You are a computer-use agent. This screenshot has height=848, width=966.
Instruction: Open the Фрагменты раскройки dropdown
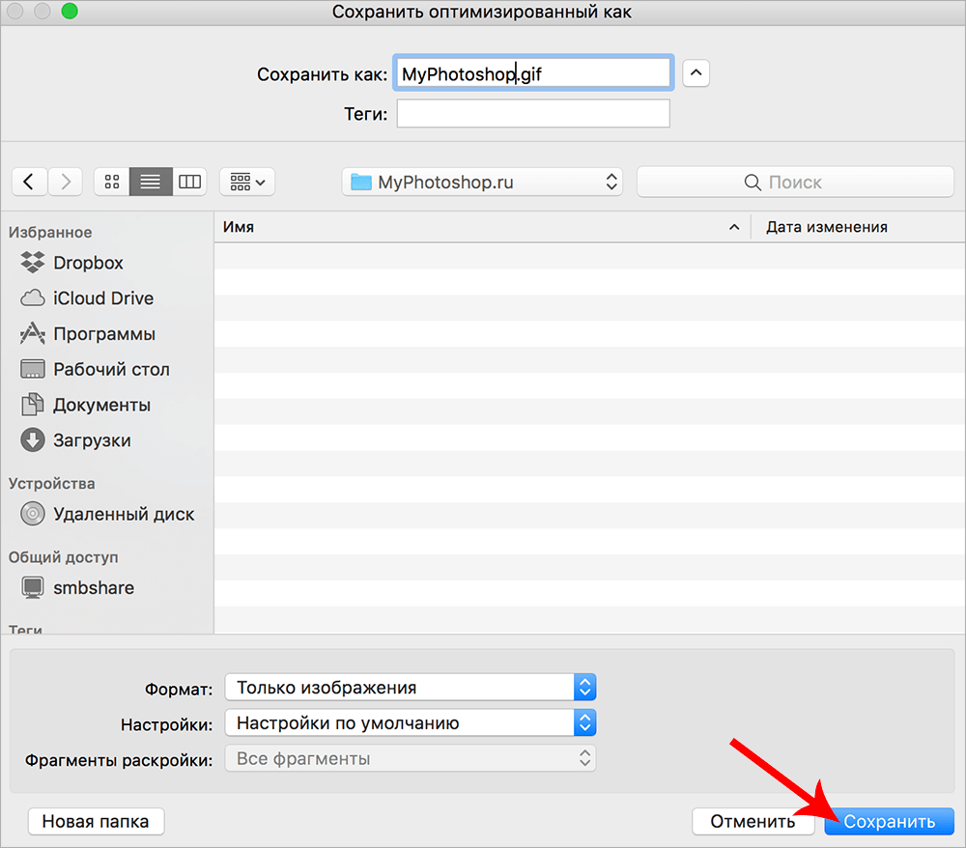[x=411, y=759]
